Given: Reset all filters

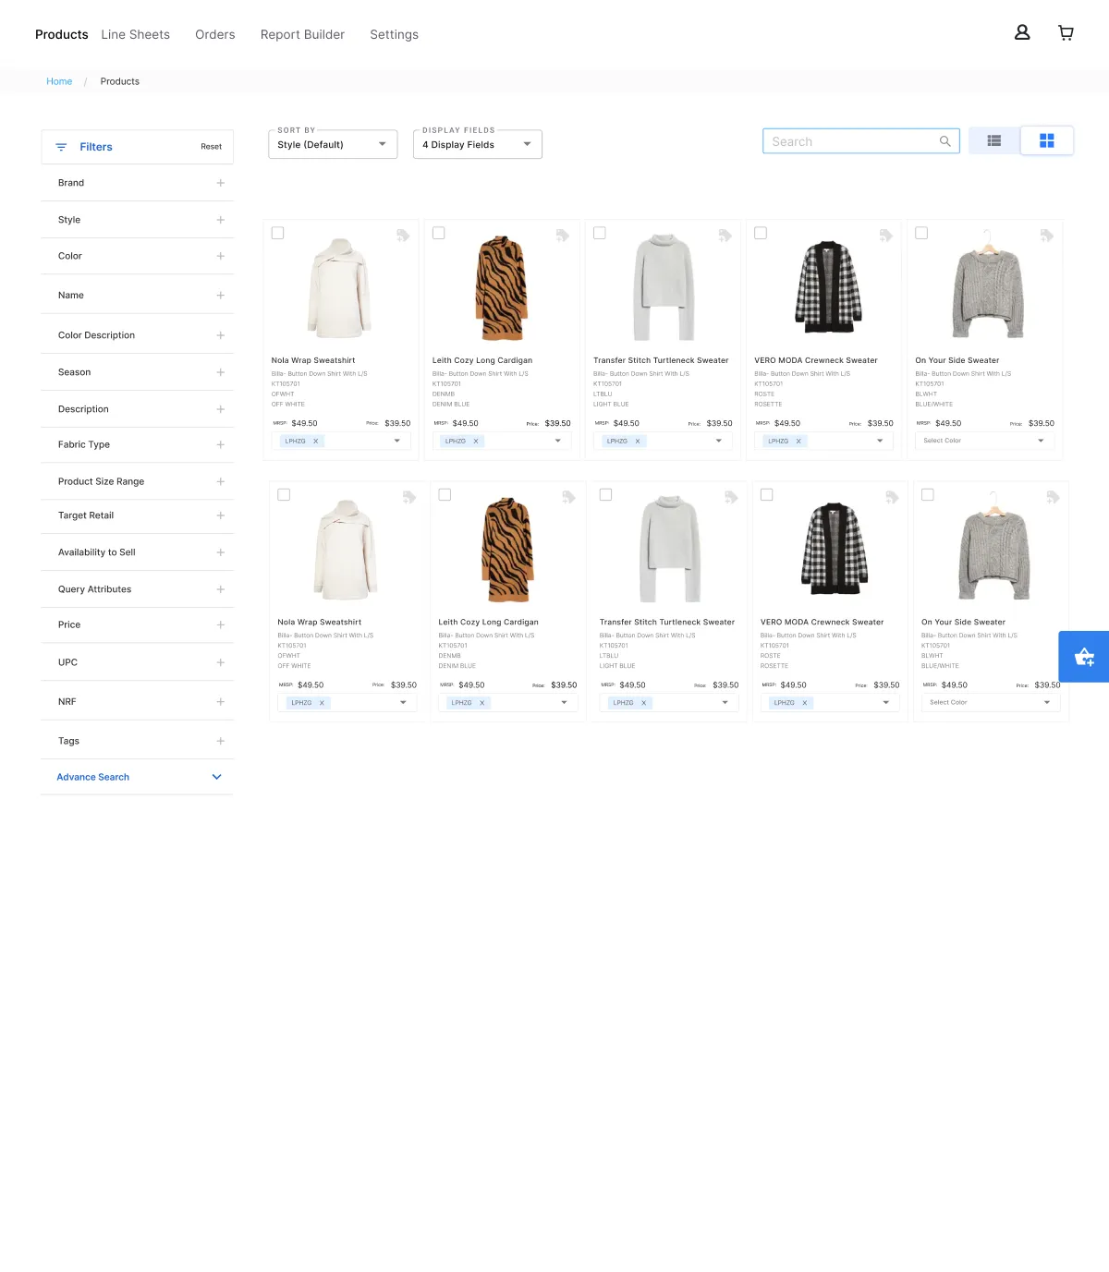Looking at the screenshot, I should click(x=211, y=147).
